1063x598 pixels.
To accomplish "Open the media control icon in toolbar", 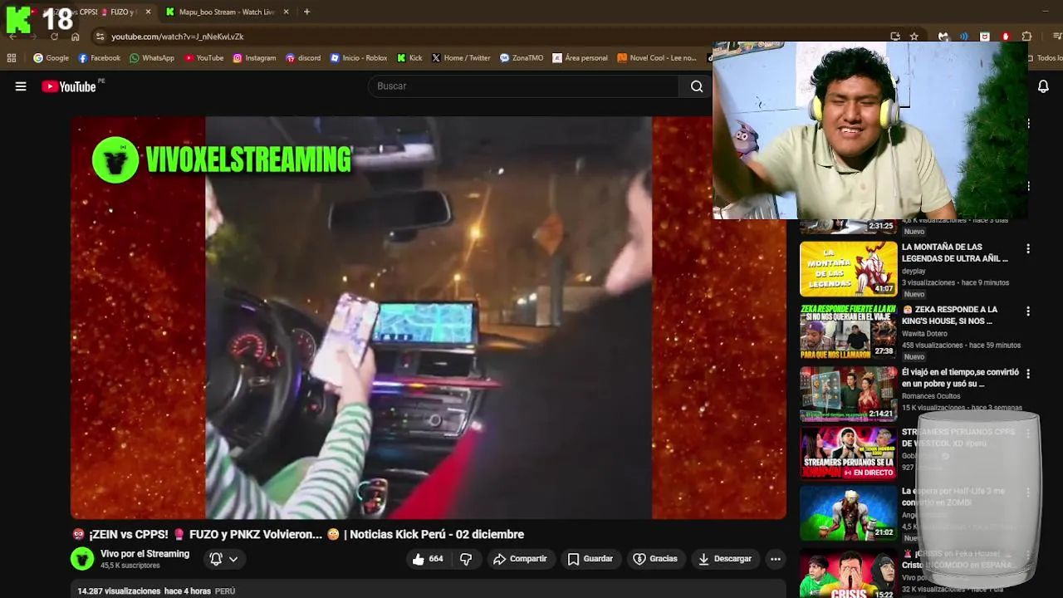I will coord(1057,37).
